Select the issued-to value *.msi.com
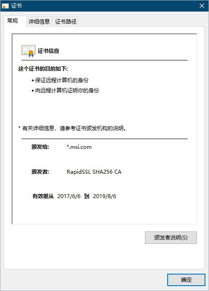This screenshot has width=209, height=291. (x=79, y=147)
